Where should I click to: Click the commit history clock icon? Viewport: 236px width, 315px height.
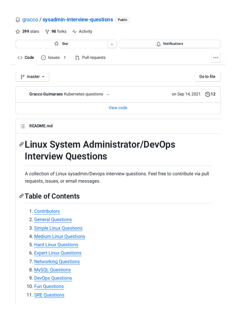click(208, 94)
